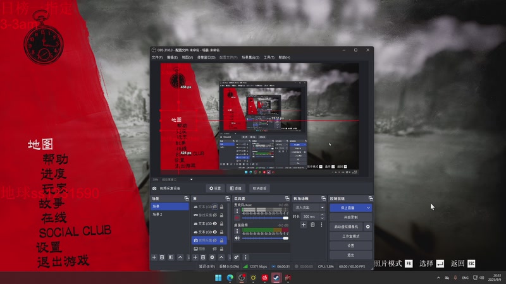Open virtual camera settings gear
Screen dimensions: 506x284
click(368, 227)
